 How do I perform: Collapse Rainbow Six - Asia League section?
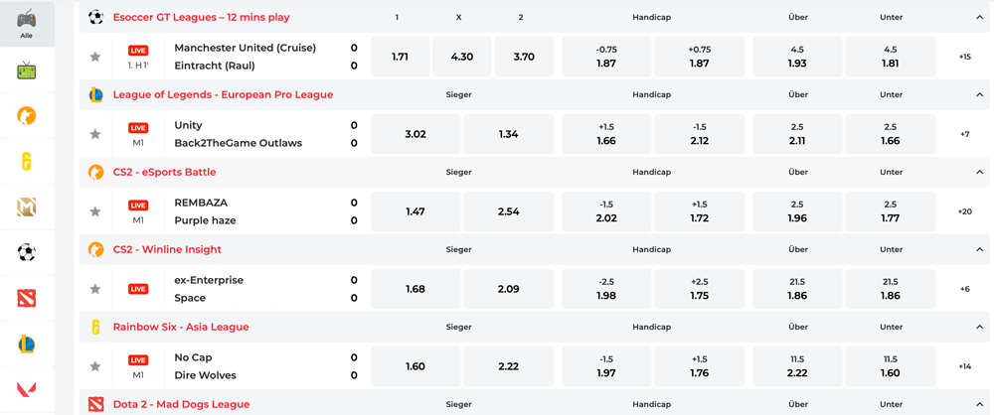coord(979,328)
